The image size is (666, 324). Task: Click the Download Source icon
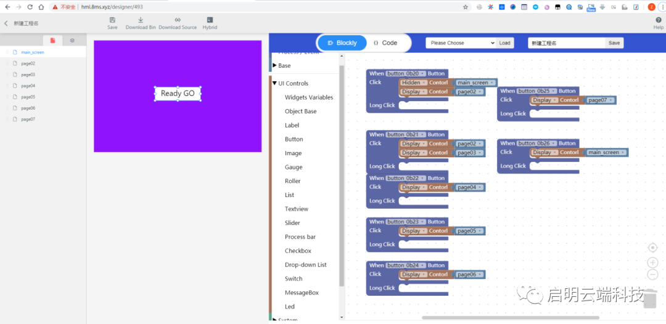point(178,20)
